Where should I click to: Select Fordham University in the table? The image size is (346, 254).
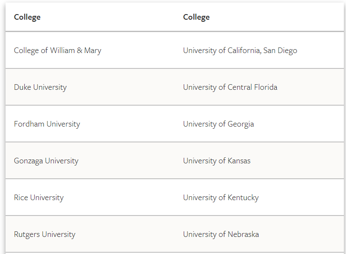47,124
